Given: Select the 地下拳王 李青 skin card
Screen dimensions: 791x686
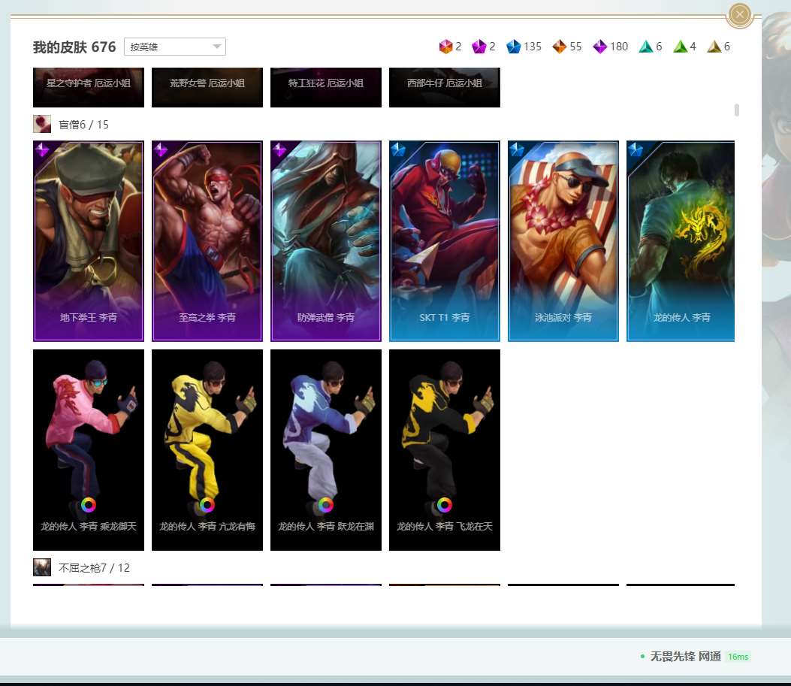Looking at the screenshot, I should click(x=89, y=241).
